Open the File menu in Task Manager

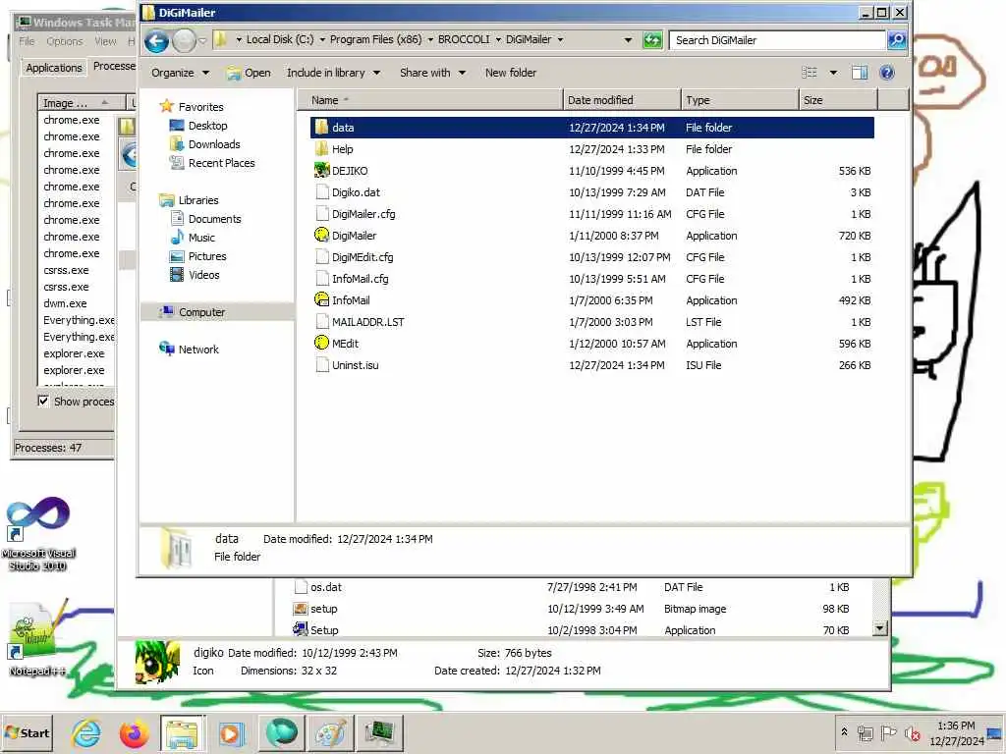click(27, 41)
